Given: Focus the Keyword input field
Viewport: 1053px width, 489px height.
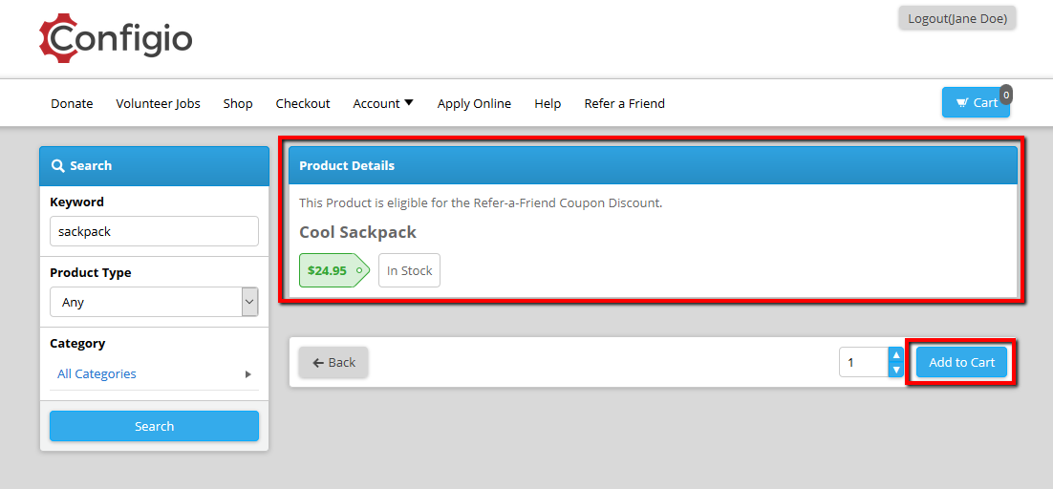Looking at the screenshot, I should point(154,231).
